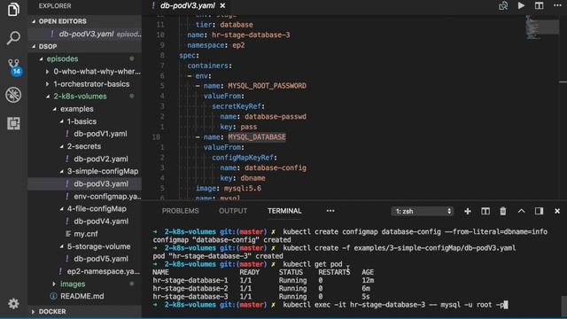Screen dimensions: 567x319
Task: Create a new terminal with the plus icon
Action: point(467,211)
